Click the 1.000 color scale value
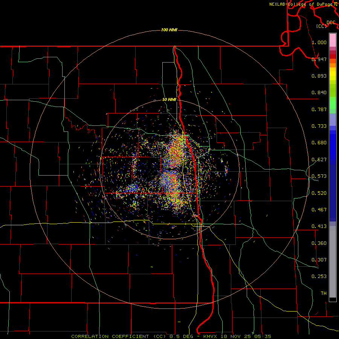Screen dimensions: 339x339 point(319,42)
